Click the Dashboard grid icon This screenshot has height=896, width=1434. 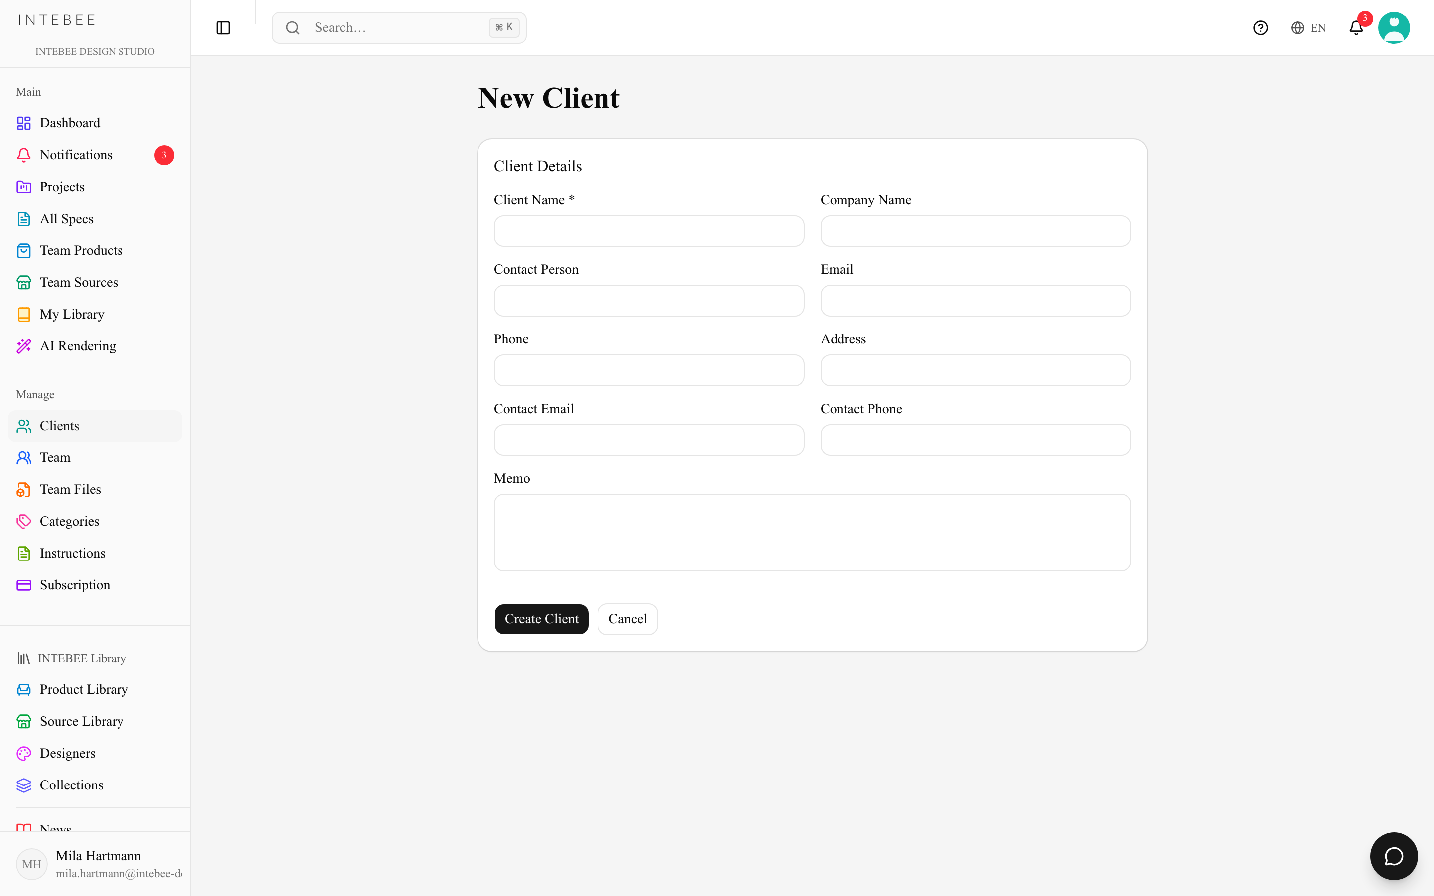(24, 123)
